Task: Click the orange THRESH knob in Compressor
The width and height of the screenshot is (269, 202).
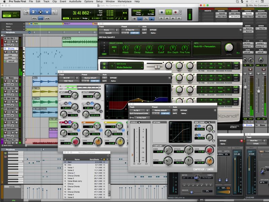Action: pos(209,161)
